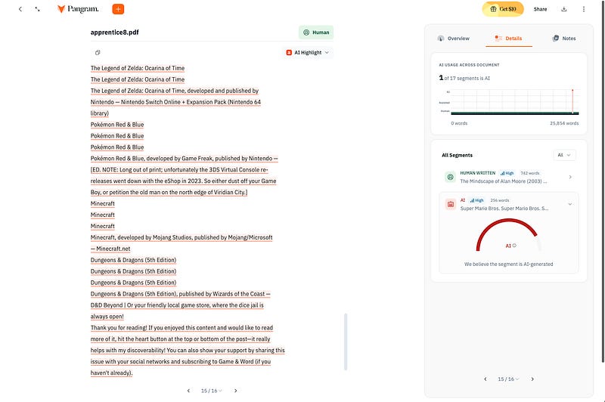Image resolution: width=605 pixels, height=402 pixels.
Task: Go to next segment page in side panel
Action: click(x=532, y=379)
